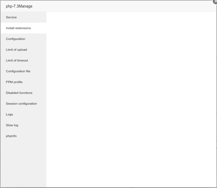
Task: Dismiss the dialog with the X icon
Action: [x=215, y=2]
